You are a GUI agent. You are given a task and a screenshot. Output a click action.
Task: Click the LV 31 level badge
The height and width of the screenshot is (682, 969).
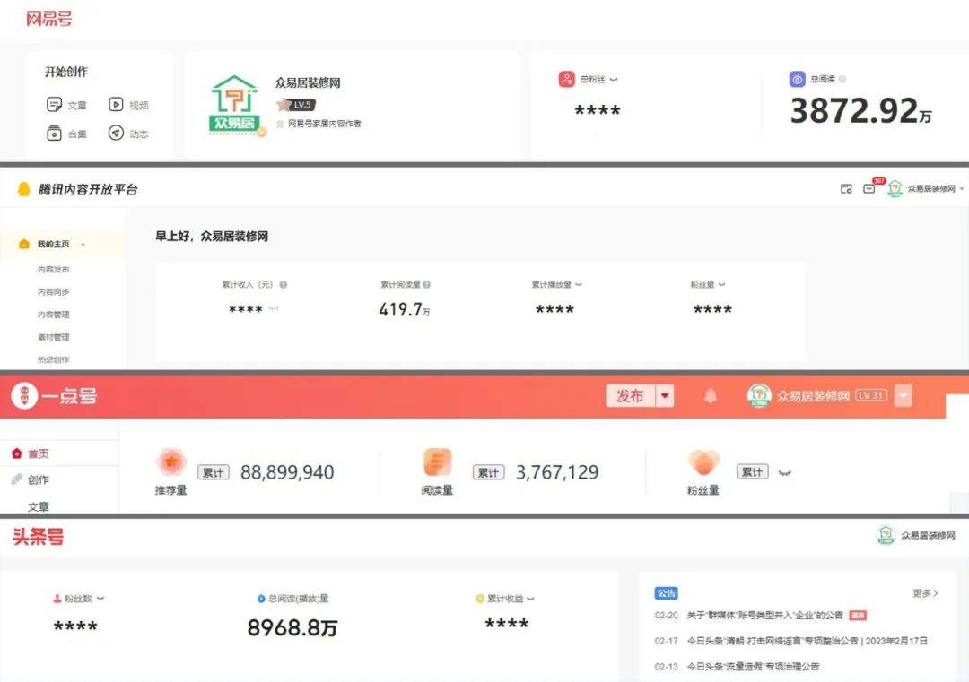871,395
